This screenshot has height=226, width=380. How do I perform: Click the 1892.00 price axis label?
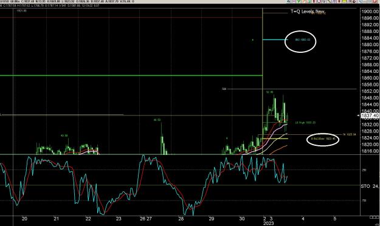(370, 25)
